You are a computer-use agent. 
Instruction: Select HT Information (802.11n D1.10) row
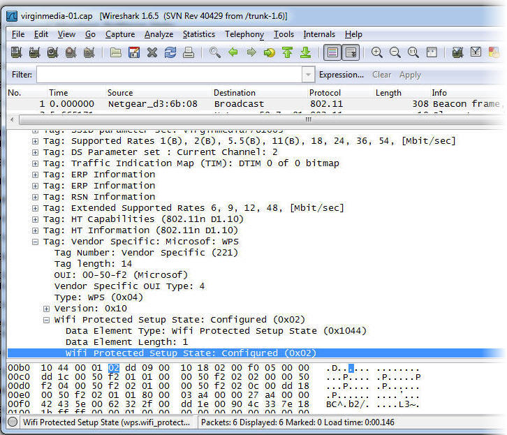[140, 230]
